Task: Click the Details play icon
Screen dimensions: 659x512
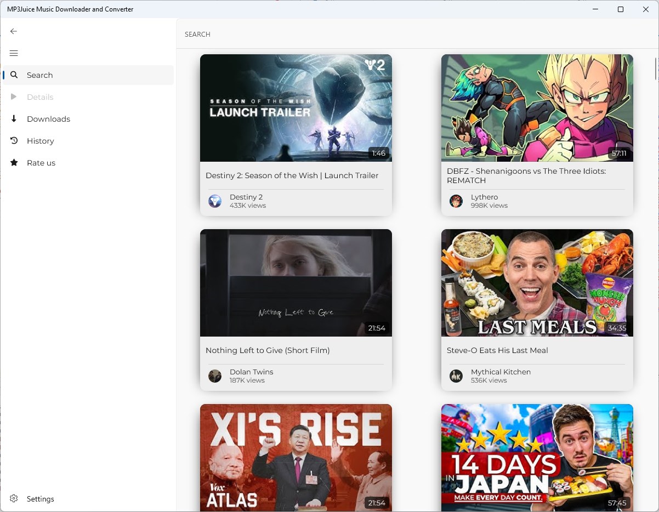Action: 14,97
